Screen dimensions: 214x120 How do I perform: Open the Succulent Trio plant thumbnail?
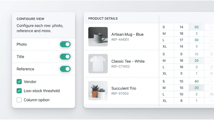[x=98, y=91]
